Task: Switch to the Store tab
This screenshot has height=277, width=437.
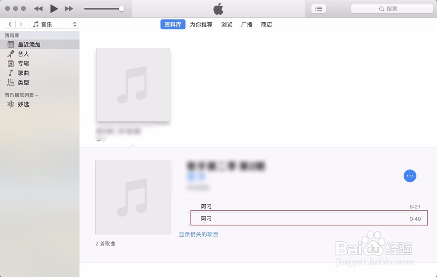Action: coord(267,24)
